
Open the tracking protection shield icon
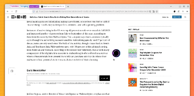pyautogui.click(x=34, y=11)
